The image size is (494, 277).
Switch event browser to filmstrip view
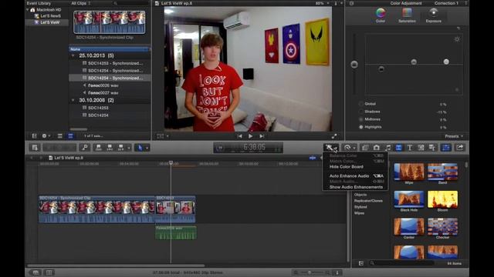(59, 136)
